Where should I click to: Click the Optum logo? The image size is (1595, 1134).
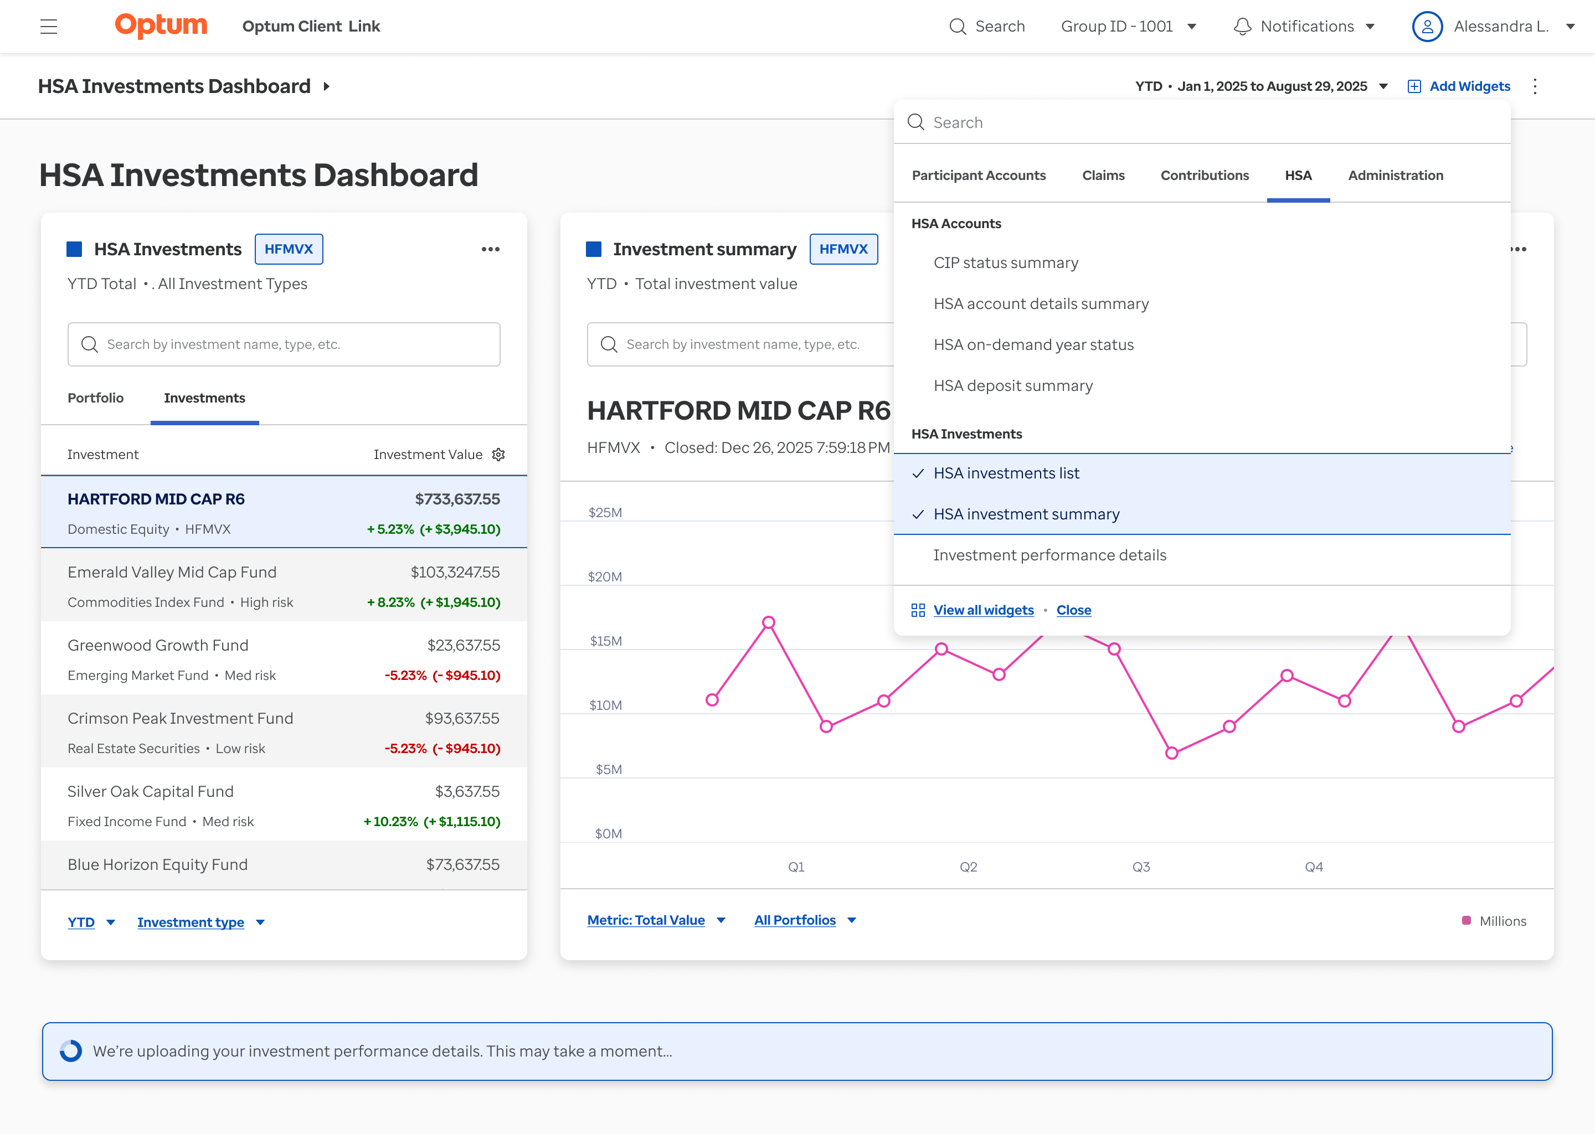click(x=161, y=26)
